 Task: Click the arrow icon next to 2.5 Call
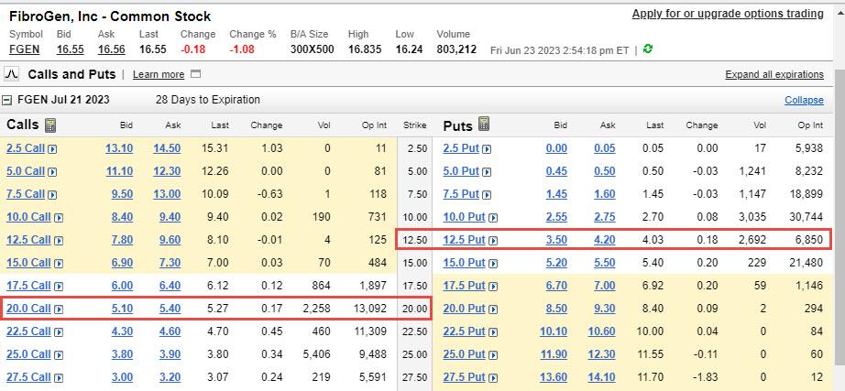[x=51, y=148]
